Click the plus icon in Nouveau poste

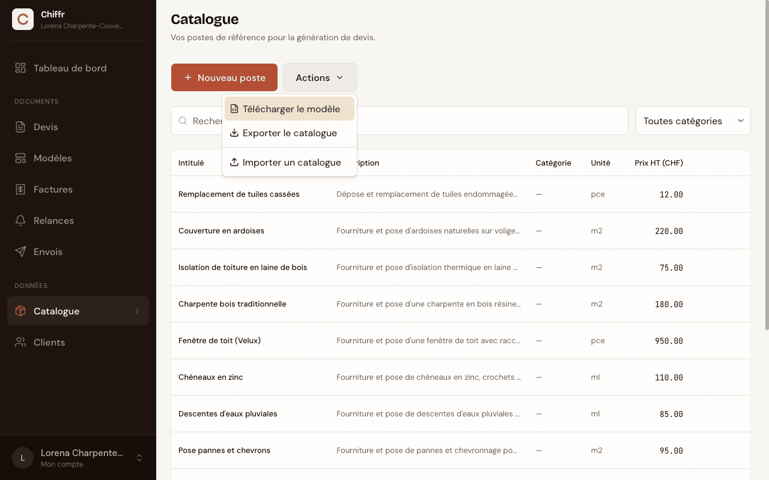tap(188, 77)
